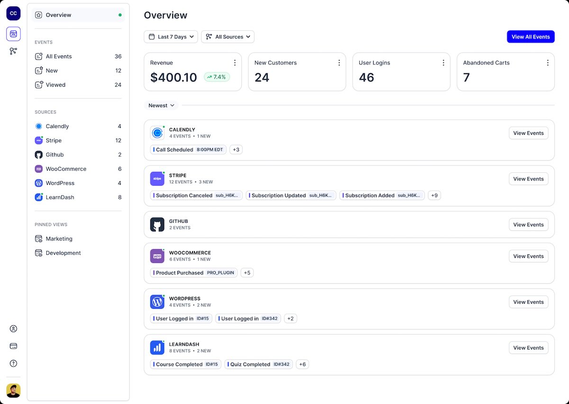
Task: Open the Last 7 Days date filter
Action: 170,36
